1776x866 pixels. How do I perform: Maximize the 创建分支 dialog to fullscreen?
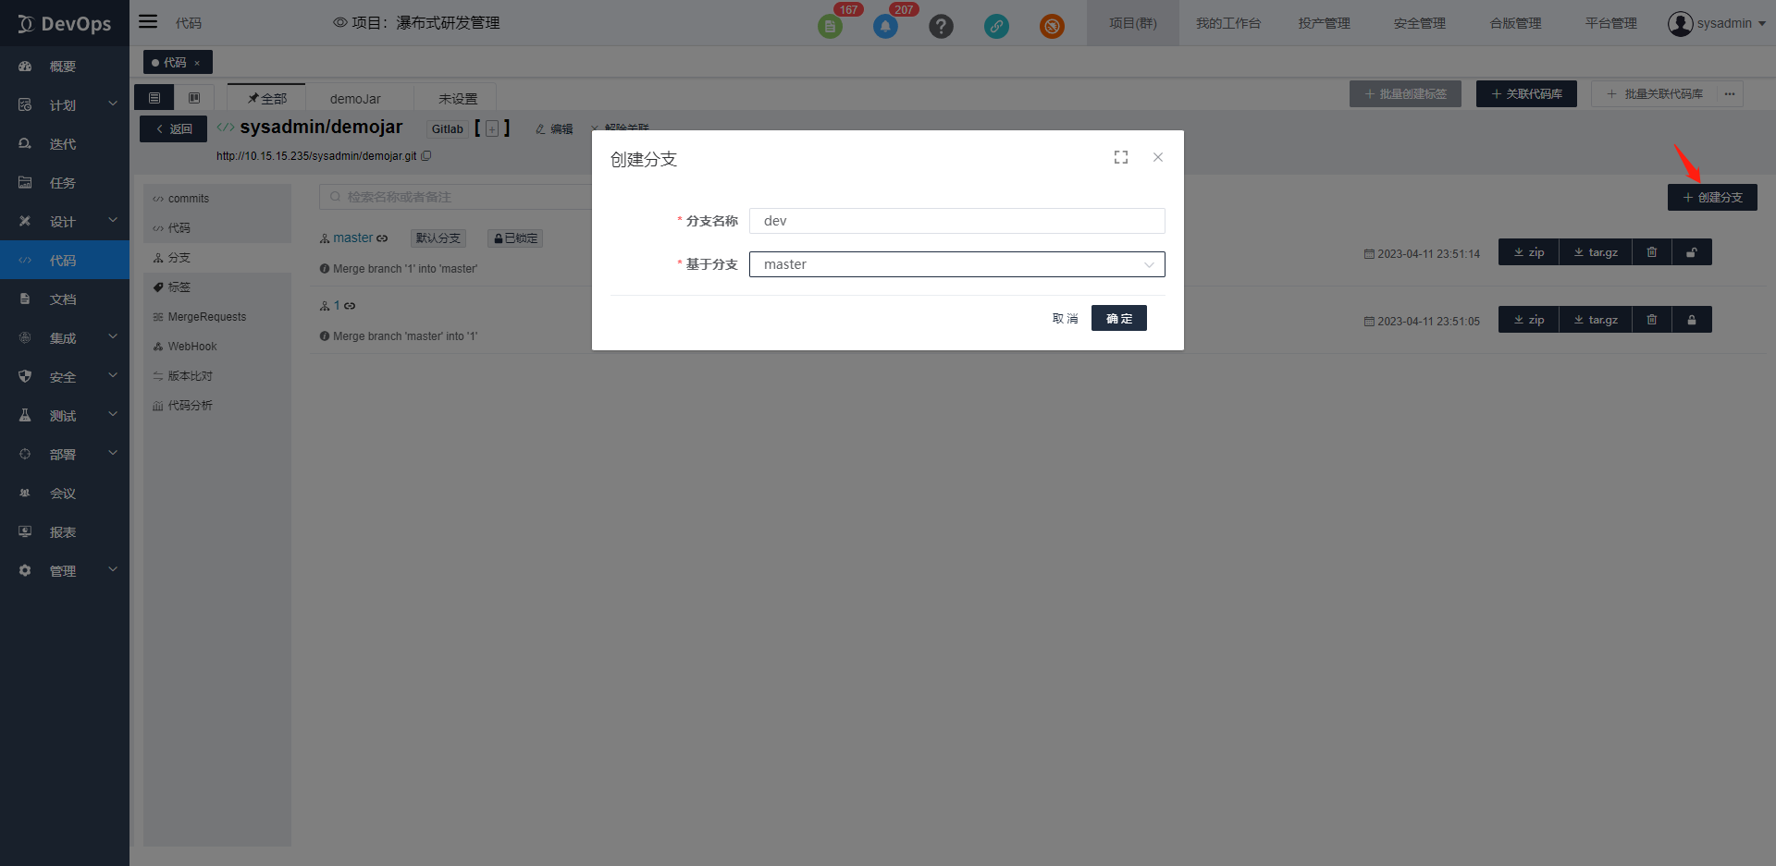click(x=1121, y=158)
